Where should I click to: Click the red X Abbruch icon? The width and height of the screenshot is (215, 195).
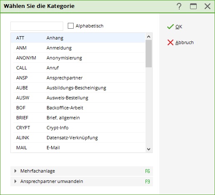point(171,42)
